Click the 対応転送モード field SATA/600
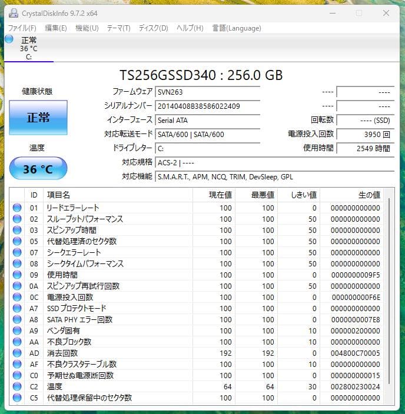 point(208,135)
